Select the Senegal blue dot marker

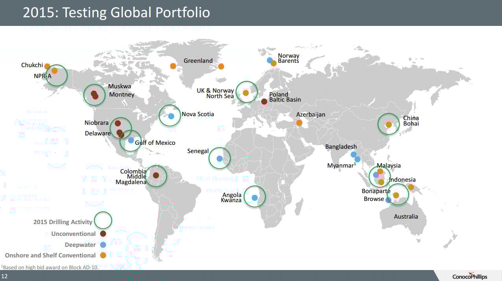tap(220, 159)
